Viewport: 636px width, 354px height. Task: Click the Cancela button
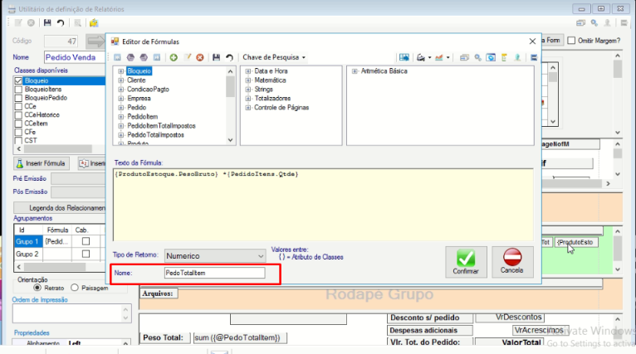tap(512, 262)
